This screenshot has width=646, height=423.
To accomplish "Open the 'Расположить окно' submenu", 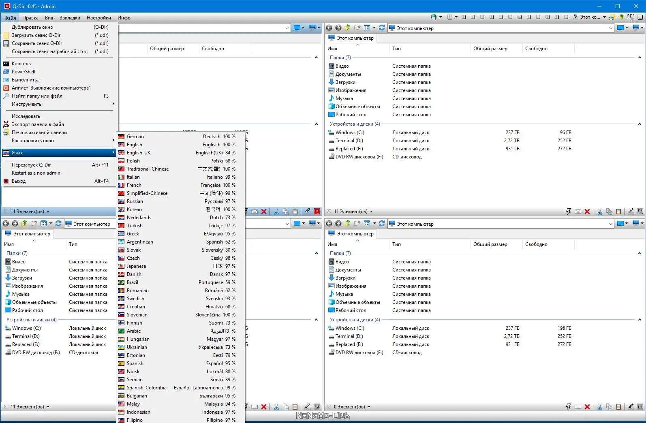I will point(59,141).
